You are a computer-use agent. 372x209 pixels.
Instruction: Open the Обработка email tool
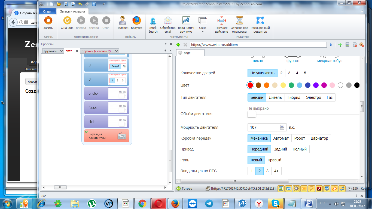[x=168, y=25]
